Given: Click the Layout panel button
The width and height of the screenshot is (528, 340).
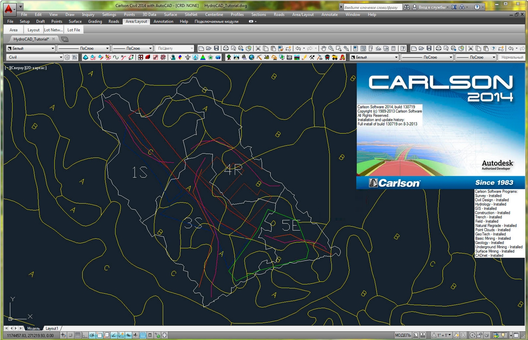Looking at the screenshot, I should tap(33, 30).
